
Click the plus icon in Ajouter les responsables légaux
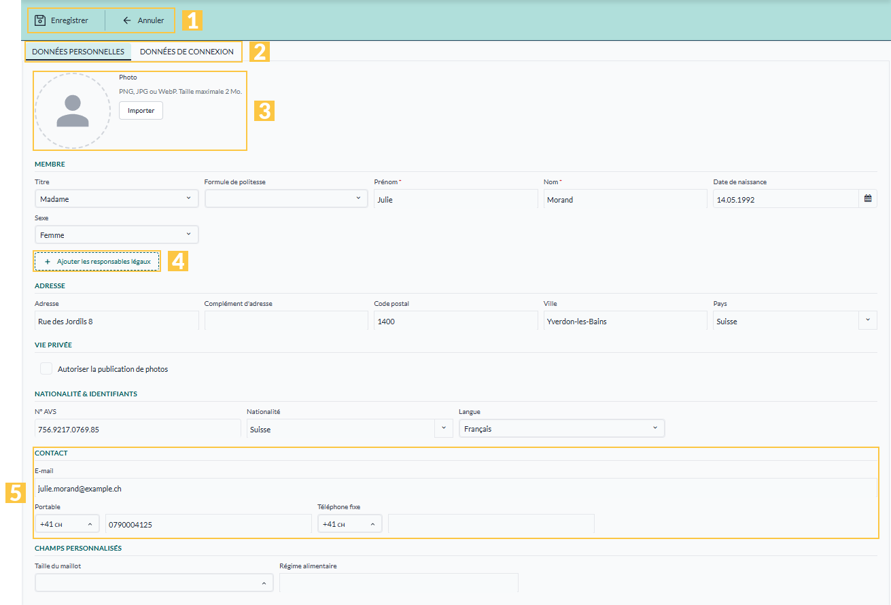tap(48, 262)
